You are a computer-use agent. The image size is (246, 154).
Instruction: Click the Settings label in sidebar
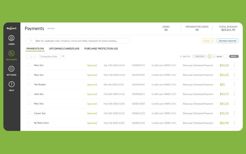(x=11, y=75)
